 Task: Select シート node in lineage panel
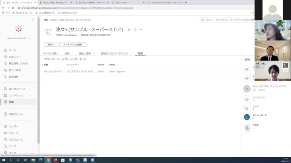click(247, 108)
